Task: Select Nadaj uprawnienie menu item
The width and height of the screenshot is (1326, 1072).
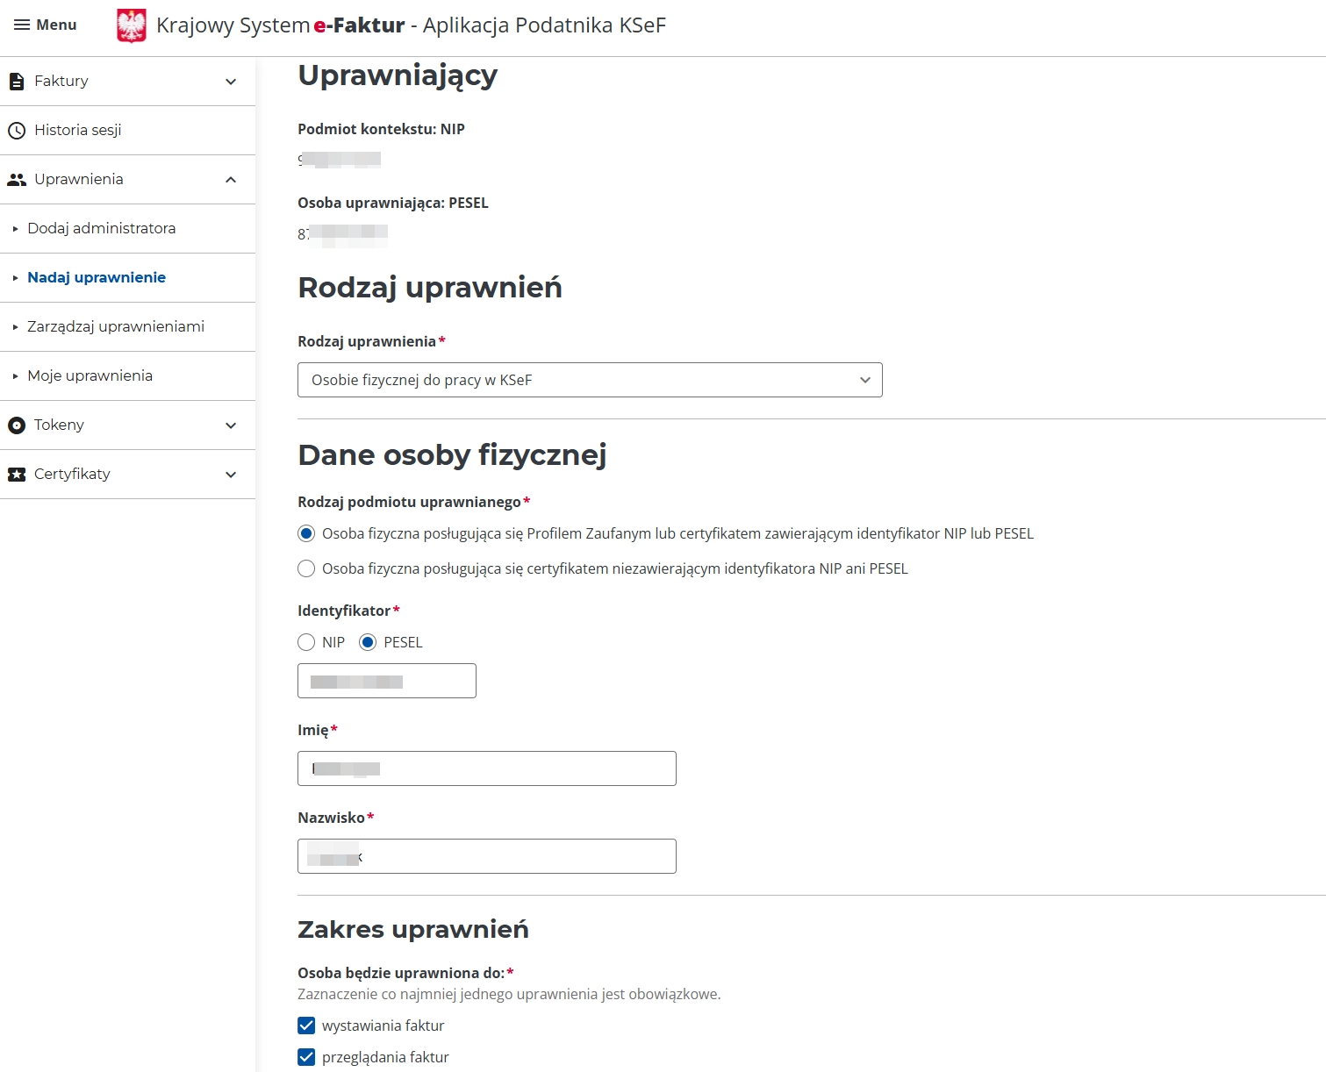Action: [x=128, y=278]
